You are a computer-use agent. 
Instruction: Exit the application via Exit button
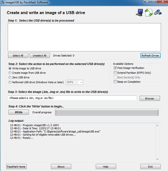point(150,166)
